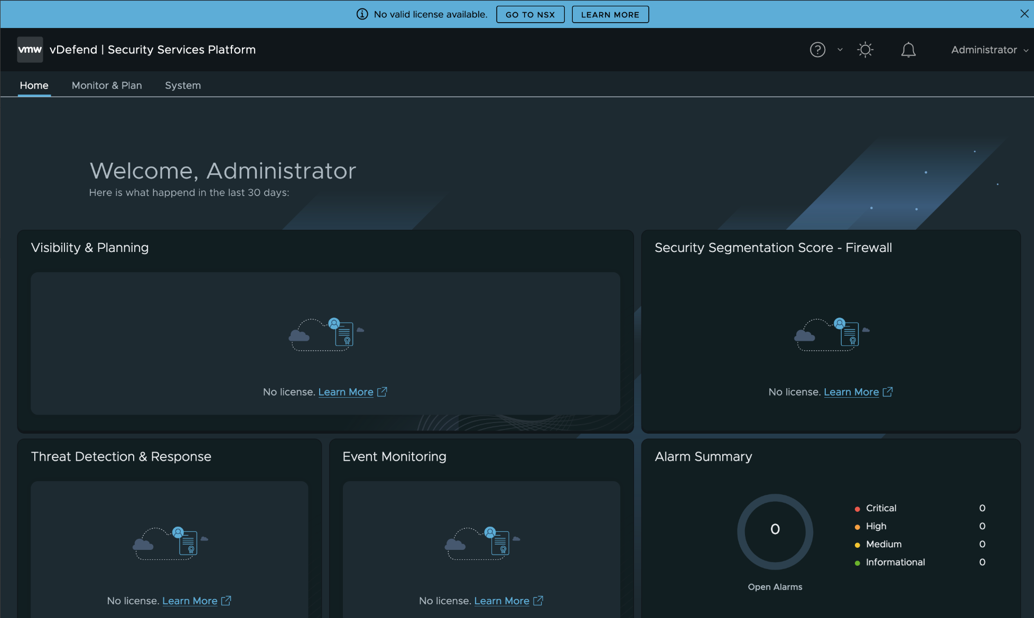
Task: Click the Critical alarm label
Action: click(881, 508)
